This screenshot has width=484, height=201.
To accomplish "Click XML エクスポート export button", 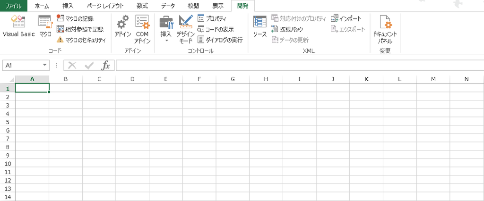I will tap(348, 29).
